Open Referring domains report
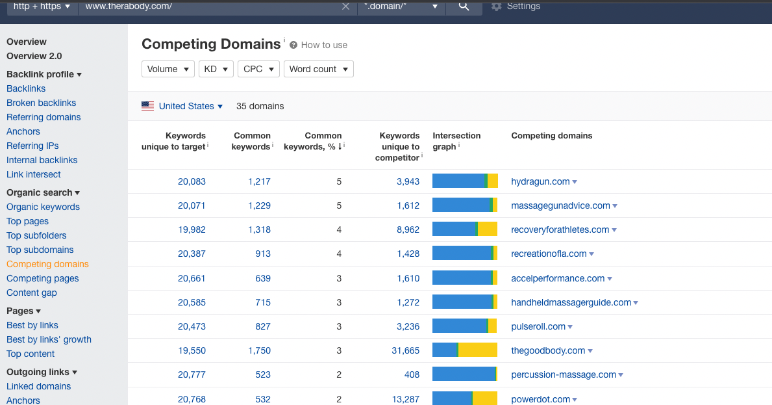 (x=44, y=117)
